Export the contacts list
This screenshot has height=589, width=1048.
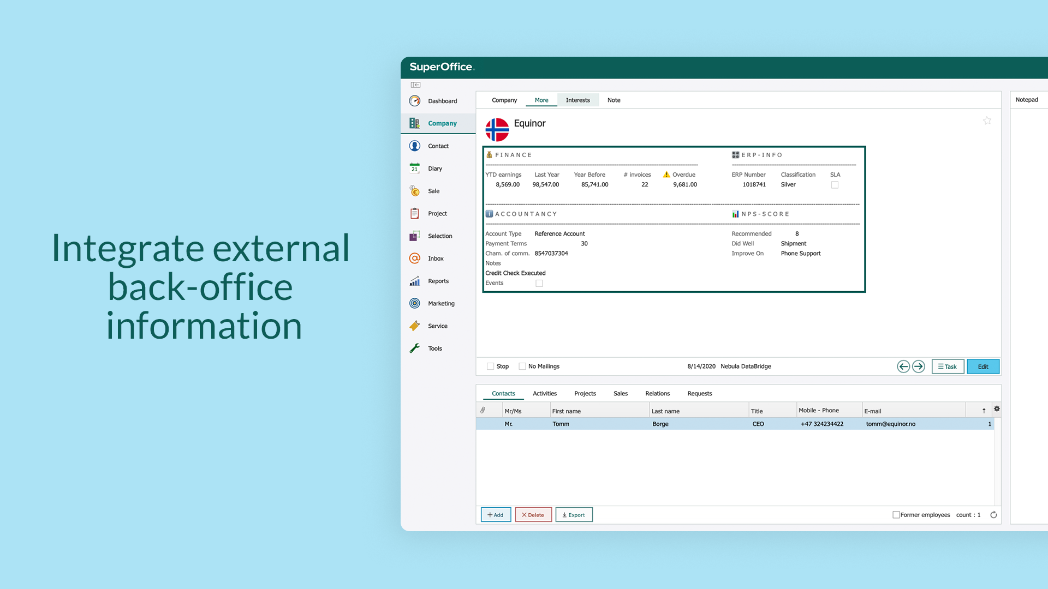tap(574, 515)
